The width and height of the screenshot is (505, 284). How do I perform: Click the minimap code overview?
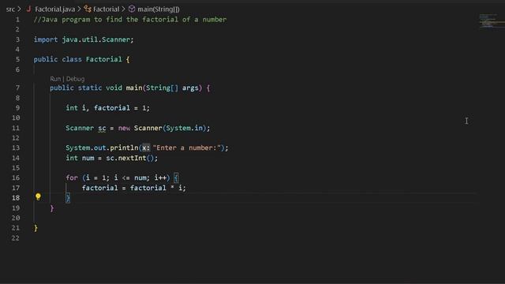pyautogui.click(x=491, y=21)
